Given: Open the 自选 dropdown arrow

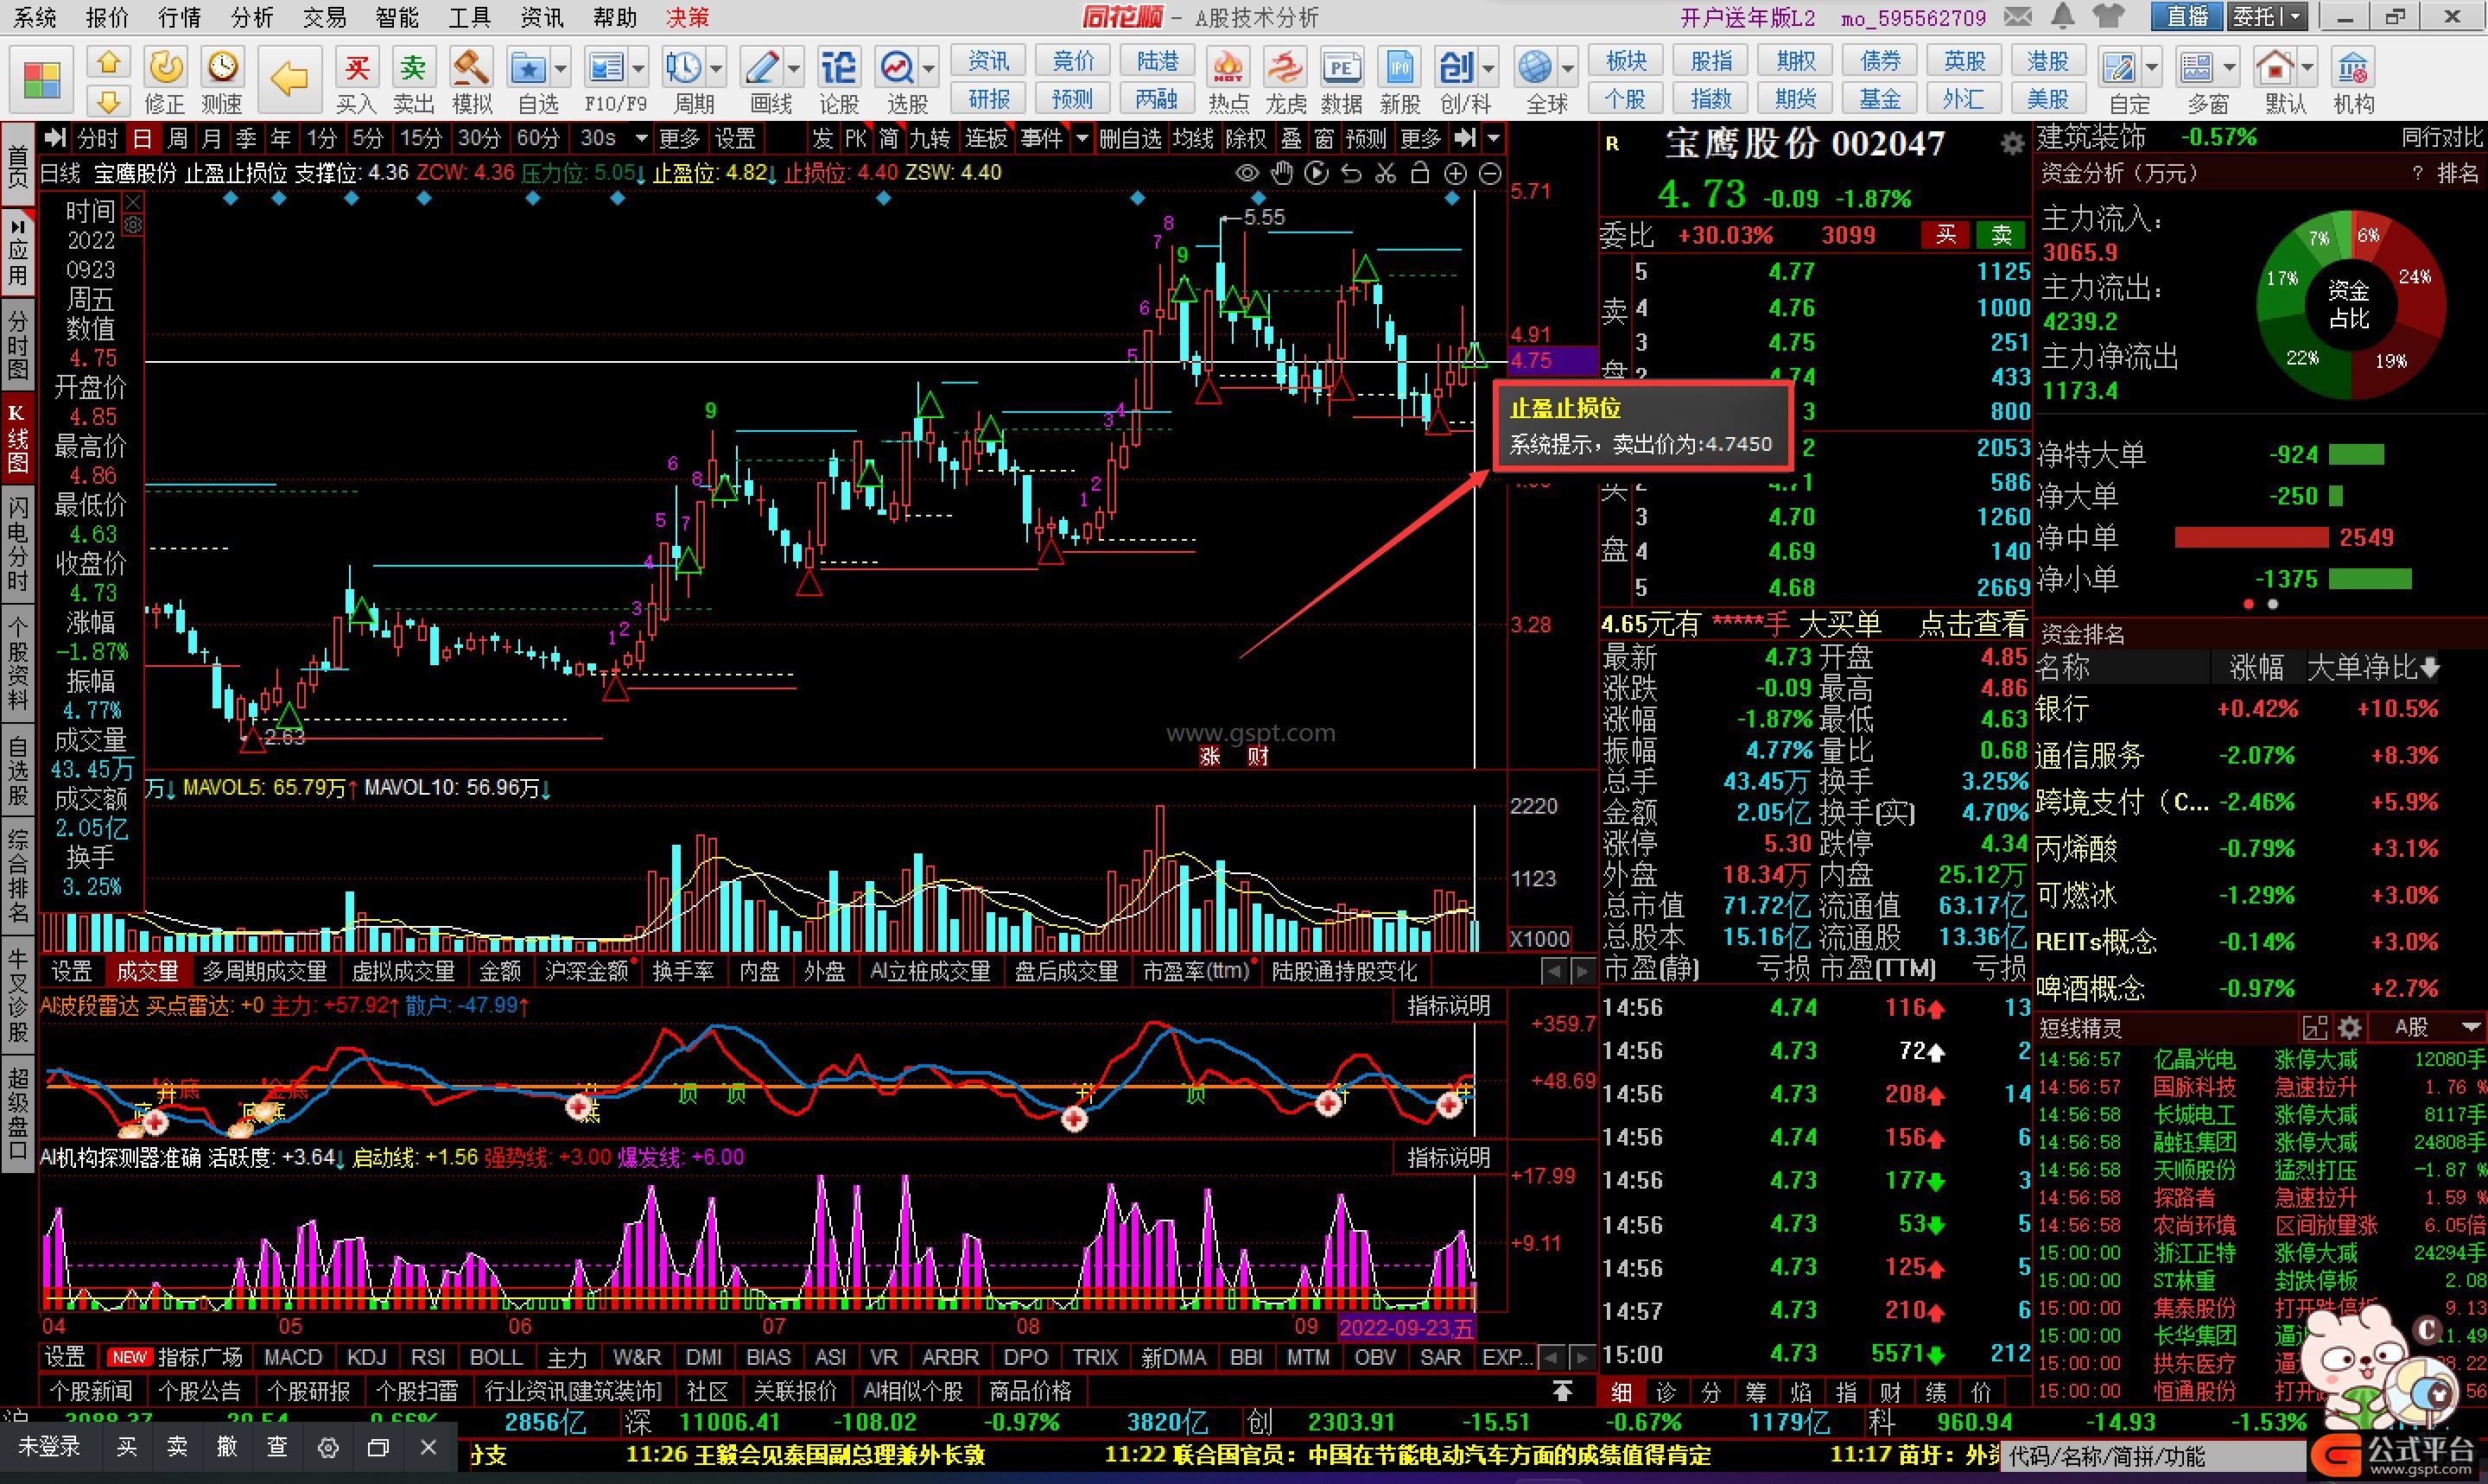Looking at the screenshot, I should point(561,69).
